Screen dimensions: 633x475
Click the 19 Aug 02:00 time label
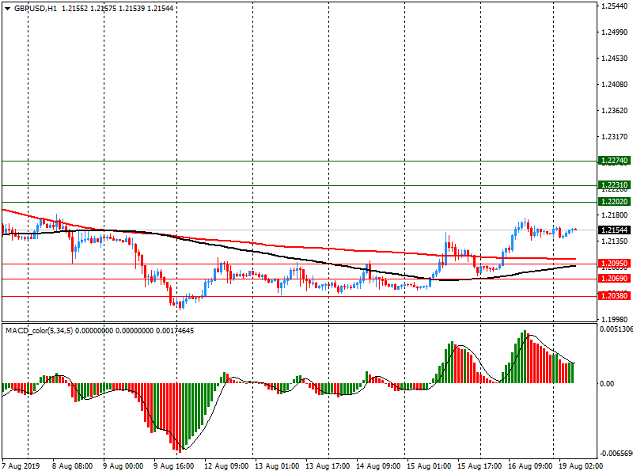[581, 466]
